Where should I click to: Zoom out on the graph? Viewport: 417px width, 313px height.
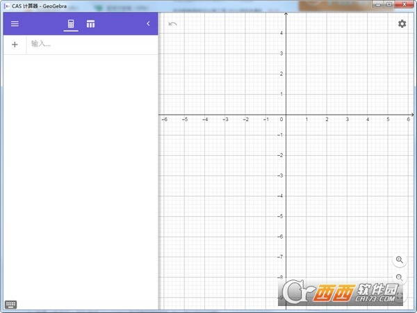tap(400, 278)
